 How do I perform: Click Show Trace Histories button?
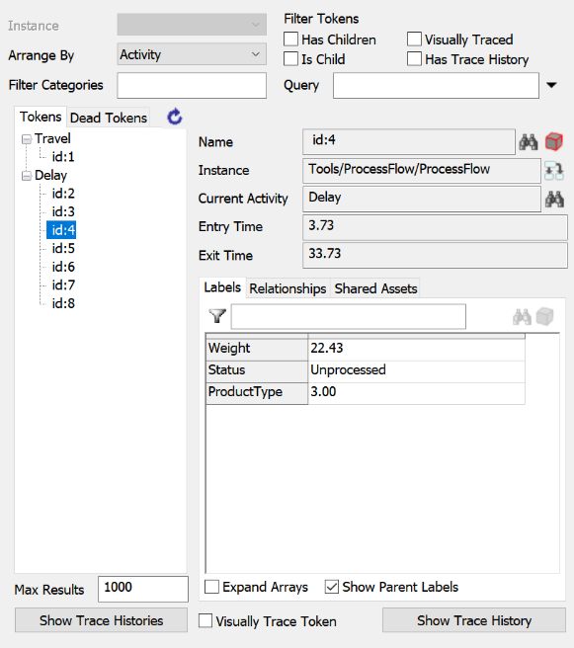101,620
